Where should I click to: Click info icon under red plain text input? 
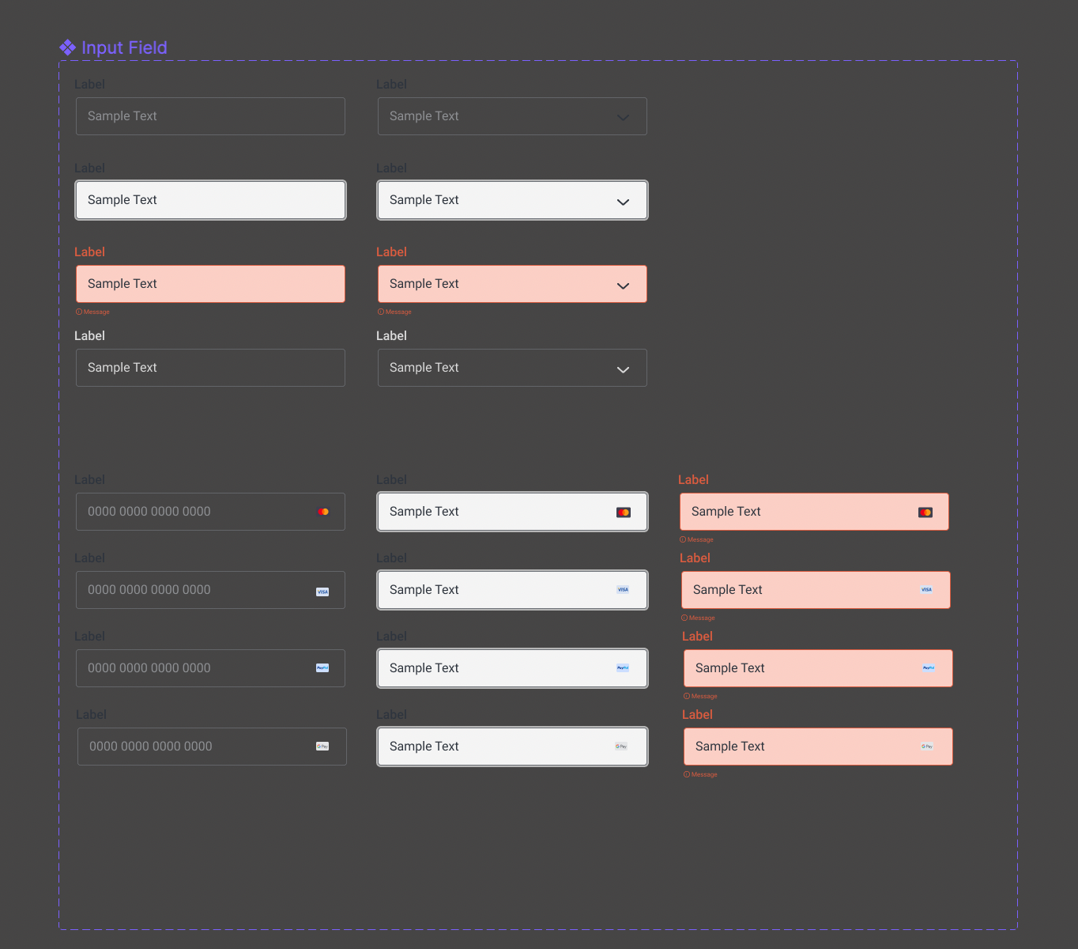point(79,312)
